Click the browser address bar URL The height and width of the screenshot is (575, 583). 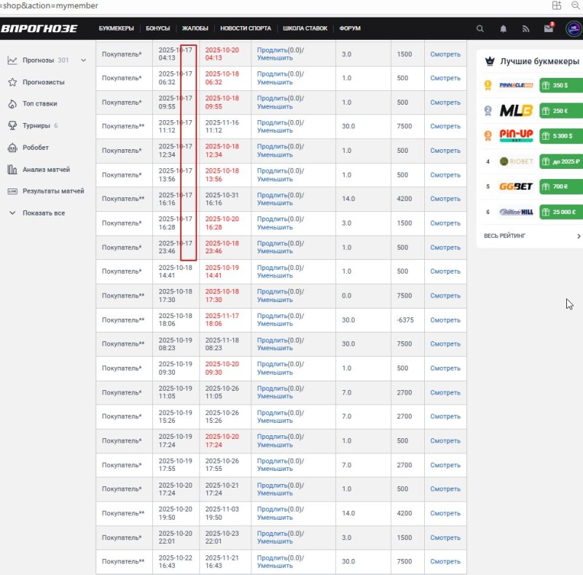click(x=50, y=6)
